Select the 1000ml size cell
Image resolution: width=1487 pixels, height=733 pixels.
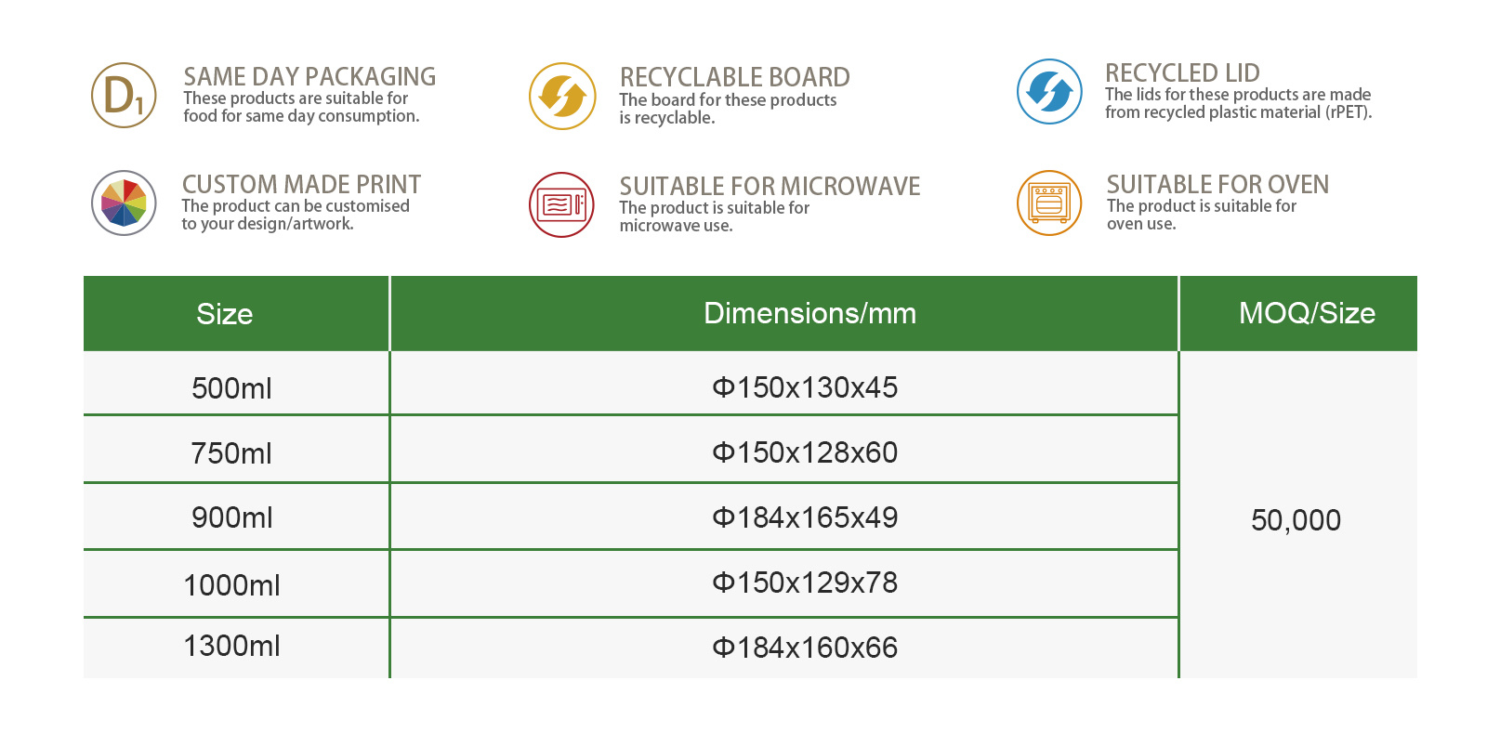point(236,583)
